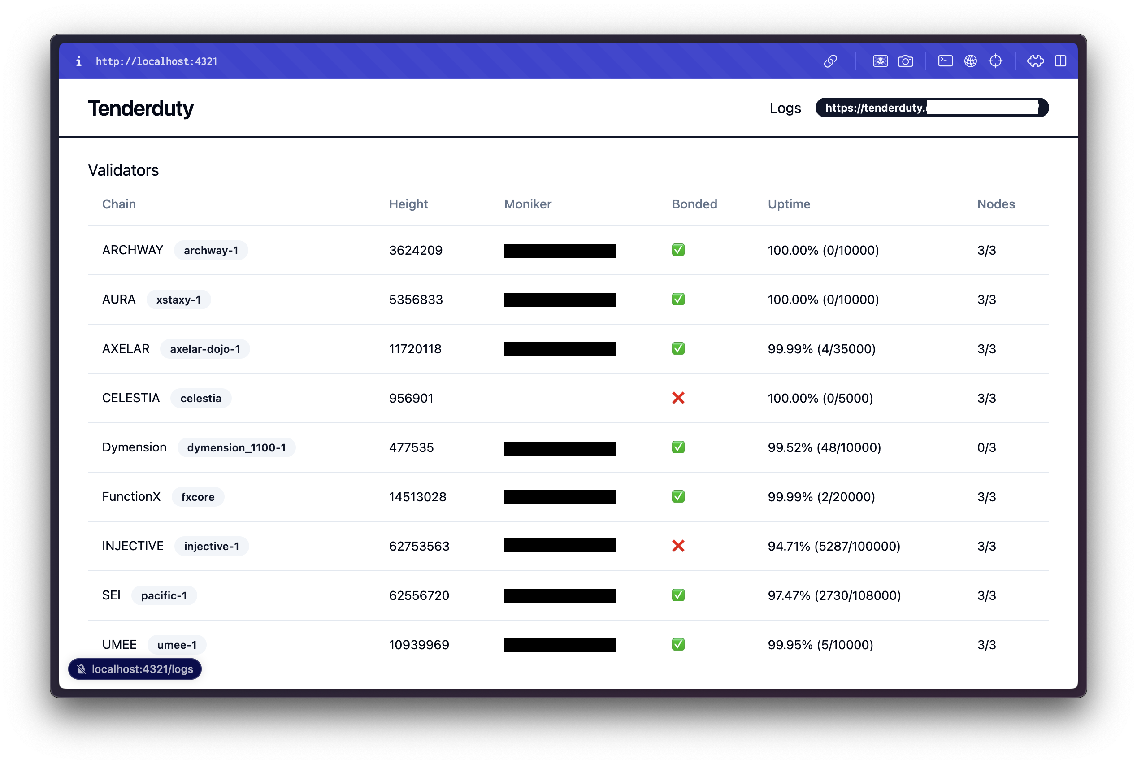The height and width of the screenshot is (764, 1137).
Task: Click the info icon beside the URL
Action: tap(78, 61)
